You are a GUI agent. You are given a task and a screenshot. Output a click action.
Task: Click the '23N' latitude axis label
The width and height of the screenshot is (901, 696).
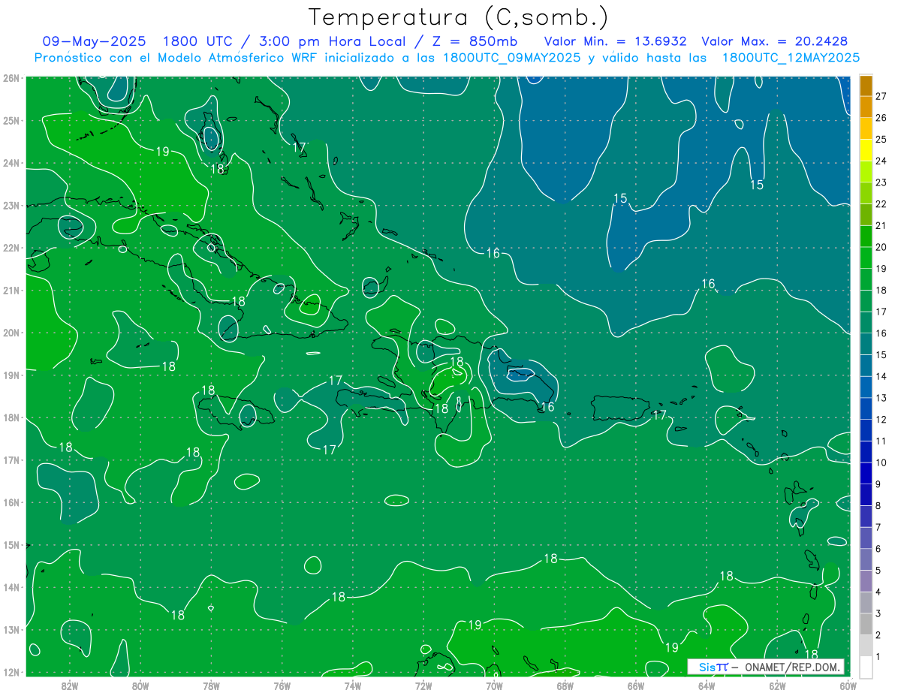point(11,205)
